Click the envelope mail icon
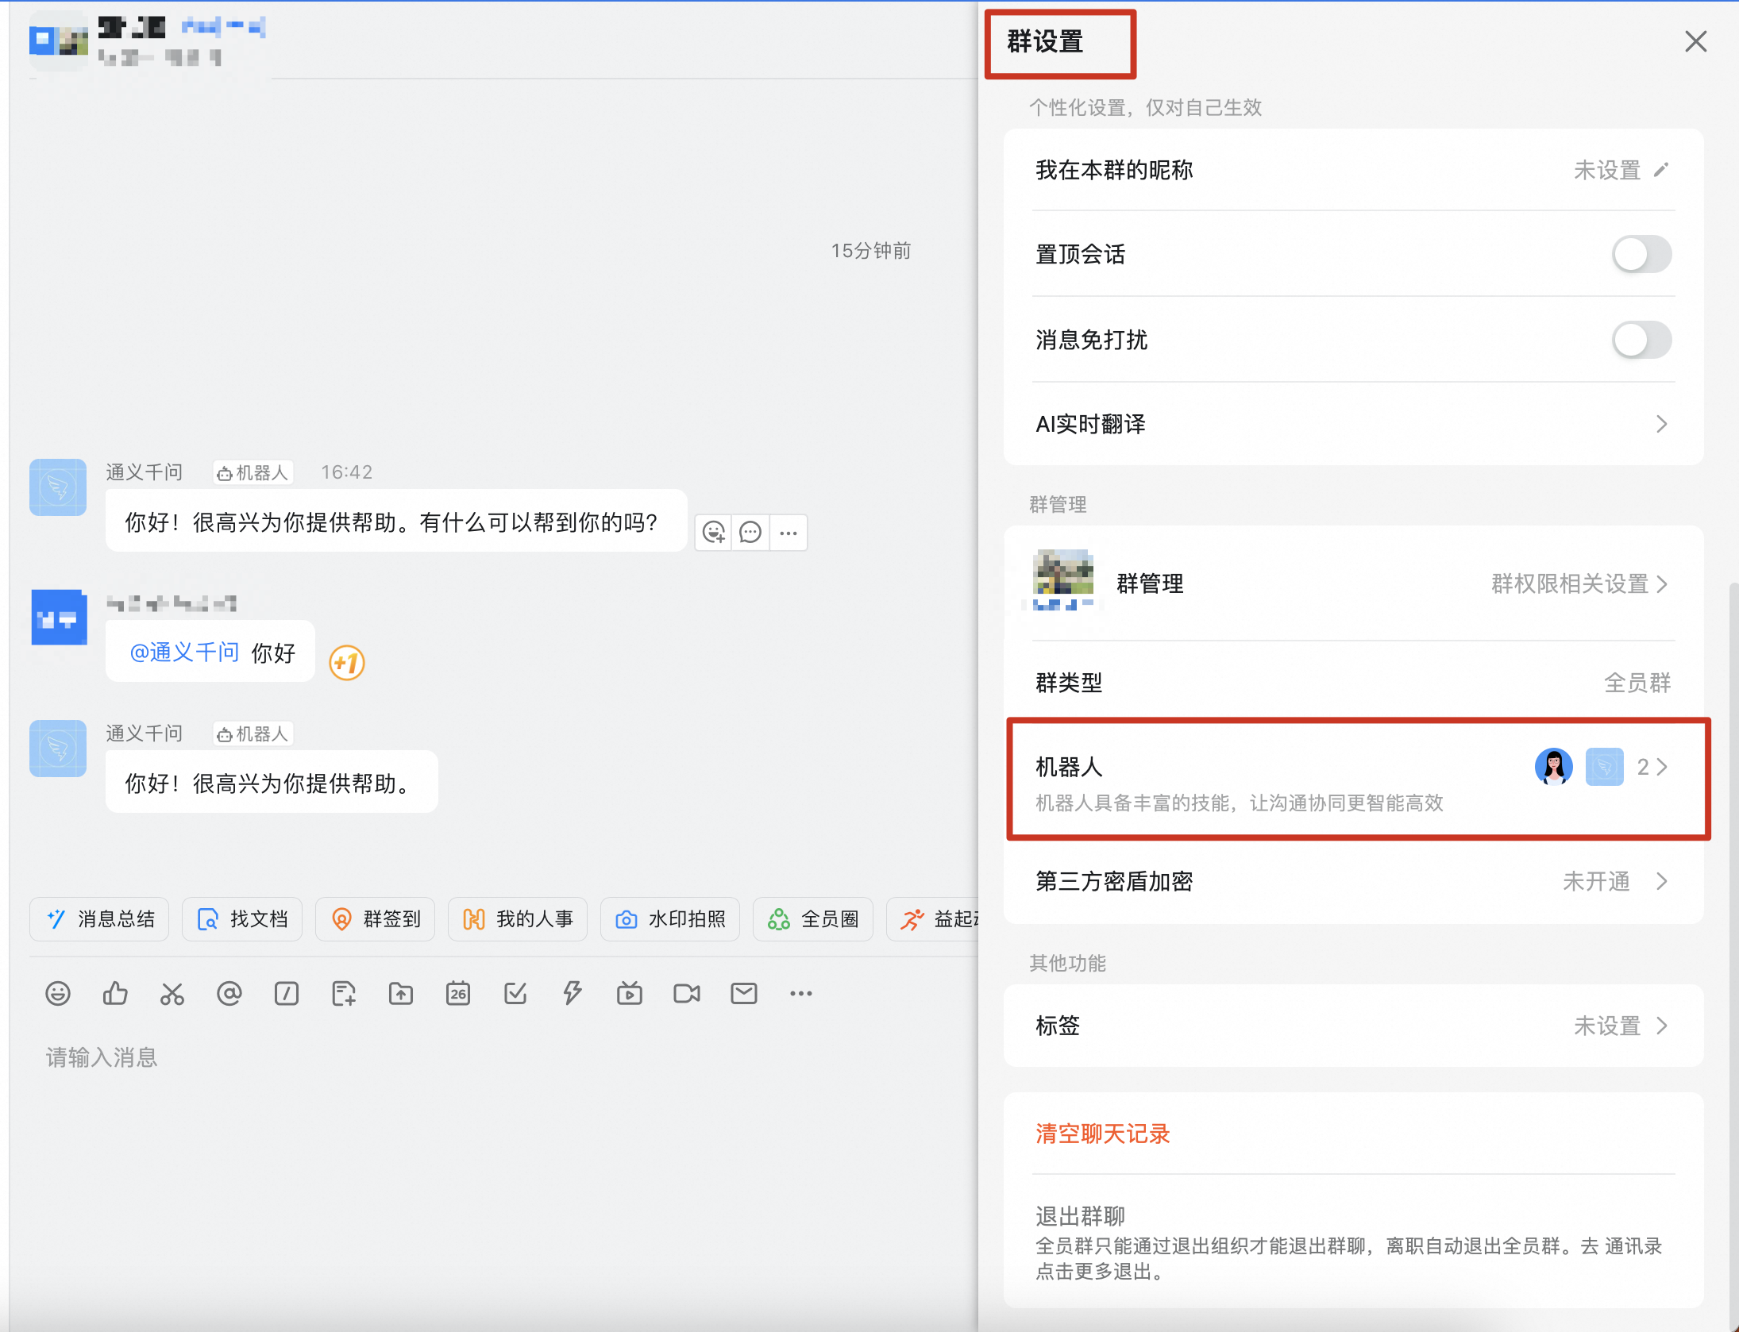Viewport: 1739px width, 1332px height. tap(744, 994)
